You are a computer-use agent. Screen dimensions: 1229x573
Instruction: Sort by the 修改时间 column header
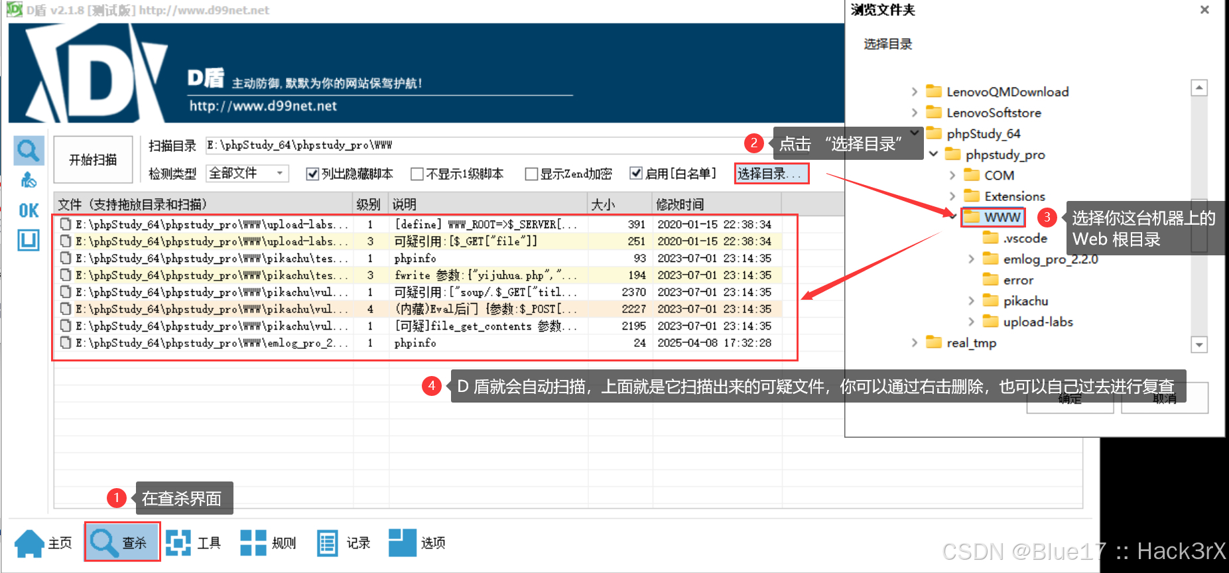(716, 204)
